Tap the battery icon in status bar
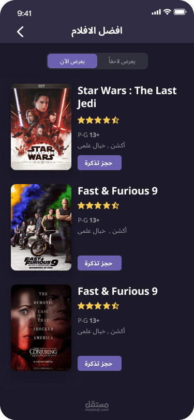 click(180, 12)
